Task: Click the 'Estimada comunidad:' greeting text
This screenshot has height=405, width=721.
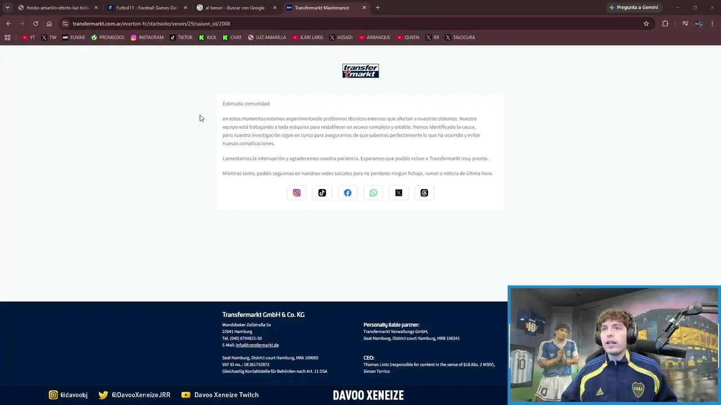Action: point(246,103)
